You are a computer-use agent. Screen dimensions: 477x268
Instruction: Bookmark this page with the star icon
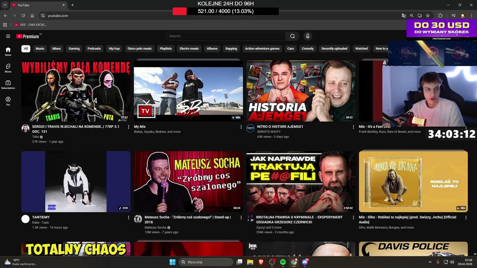428,16
